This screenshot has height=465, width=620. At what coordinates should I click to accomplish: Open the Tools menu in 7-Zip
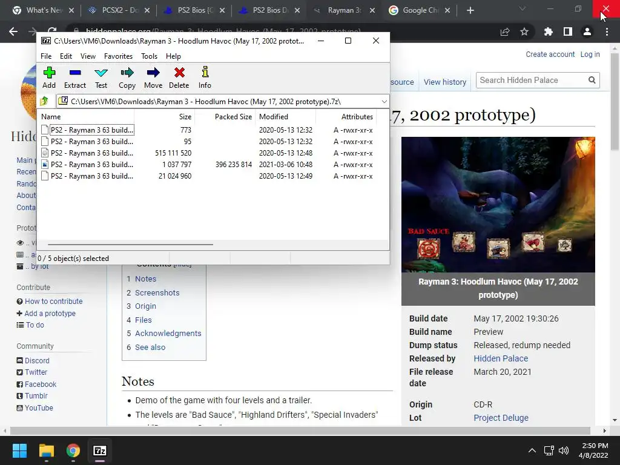[x=149, y=56]
